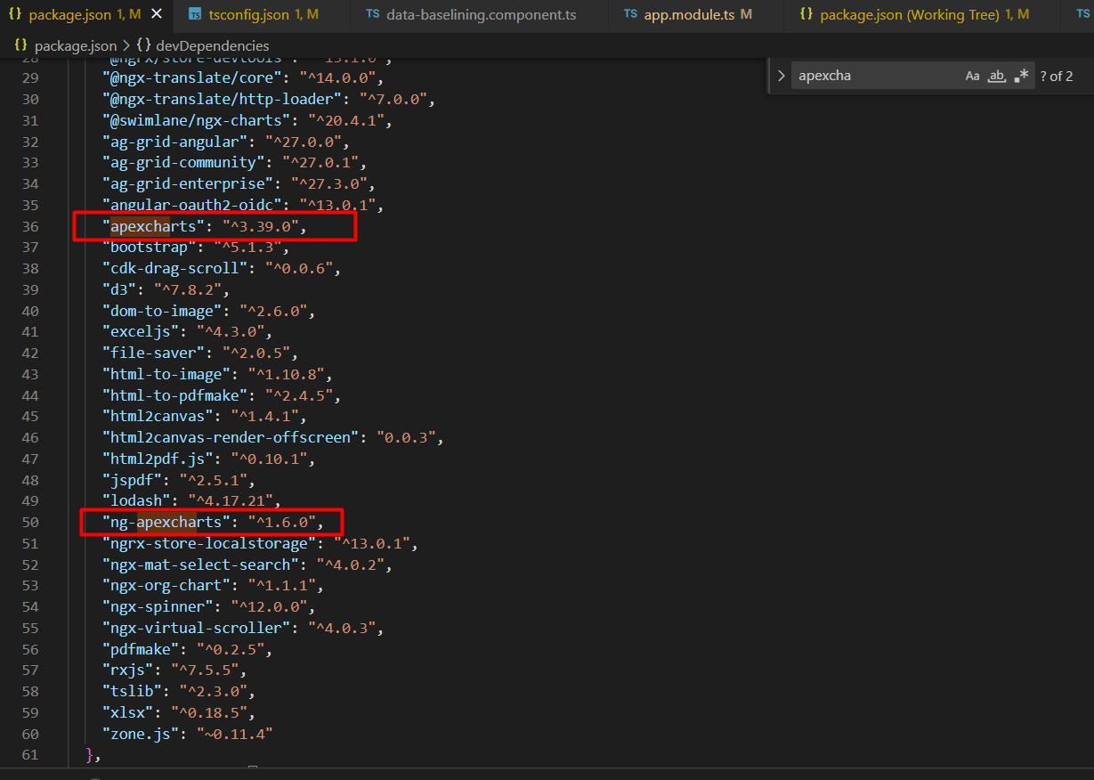The image size is (1094, 780).
Task: Open the package.json breadcrumb dropdown
Action: [76, 45]
